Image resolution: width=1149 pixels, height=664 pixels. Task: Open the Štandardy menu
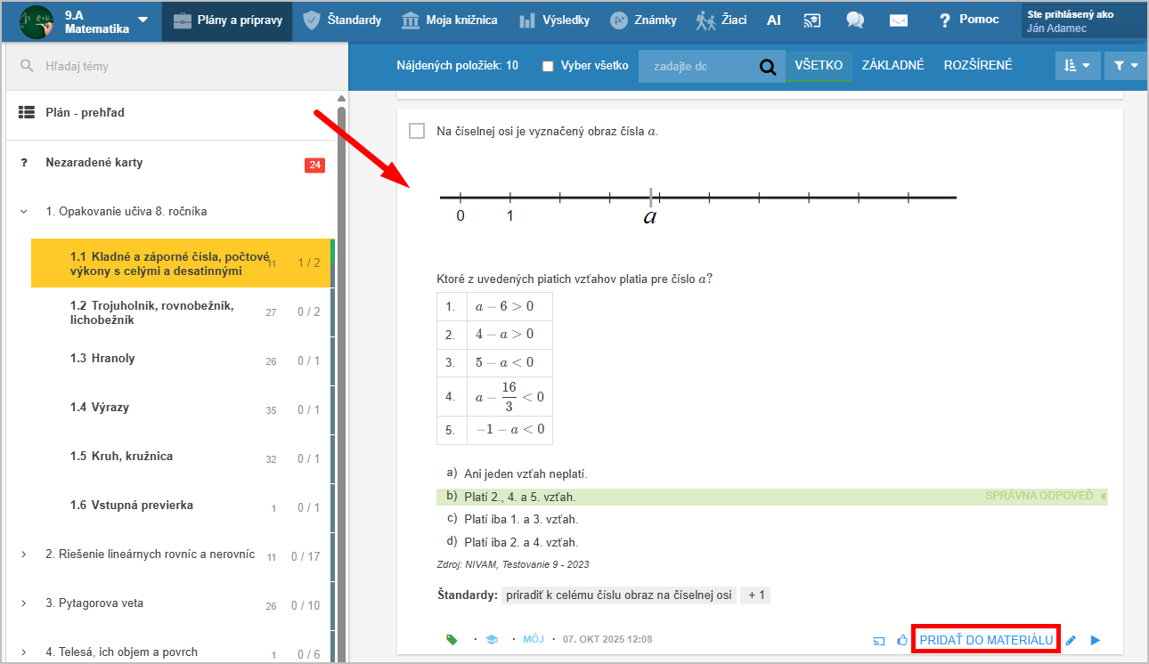342,20
